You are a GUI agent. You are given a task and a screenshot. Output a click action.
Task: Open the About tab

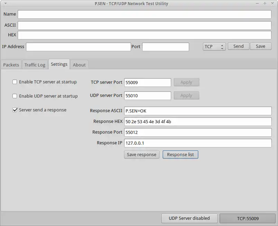point(79,65)
